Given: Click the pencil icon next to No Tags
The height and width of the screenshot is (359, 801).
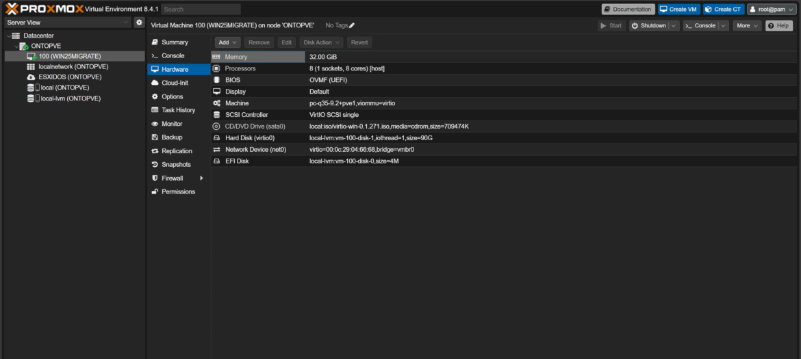Looking at the screenshot, I should pos(351,25).
